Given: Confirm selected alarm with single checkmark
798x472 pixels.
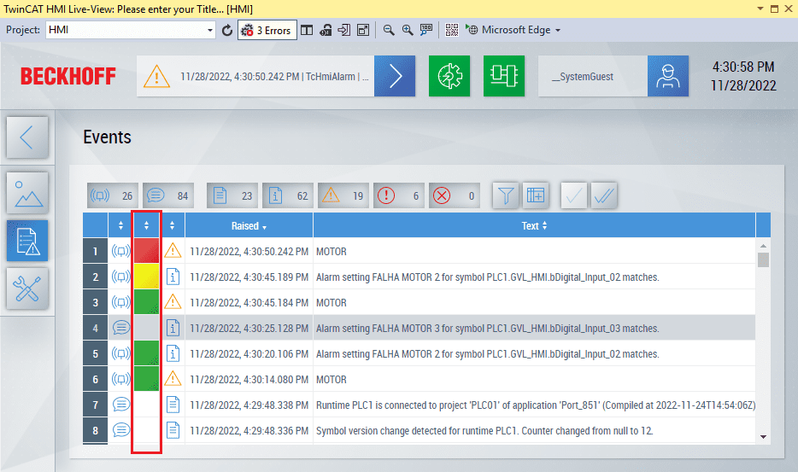Looking at the screenshot, I should coord(573,195).
